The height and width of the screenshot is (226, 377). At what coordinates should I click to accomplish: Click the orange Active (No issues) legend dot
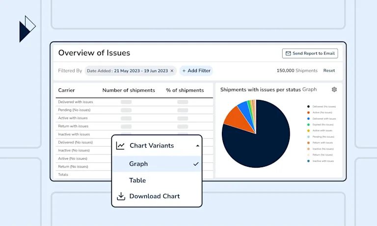point(308,112)
